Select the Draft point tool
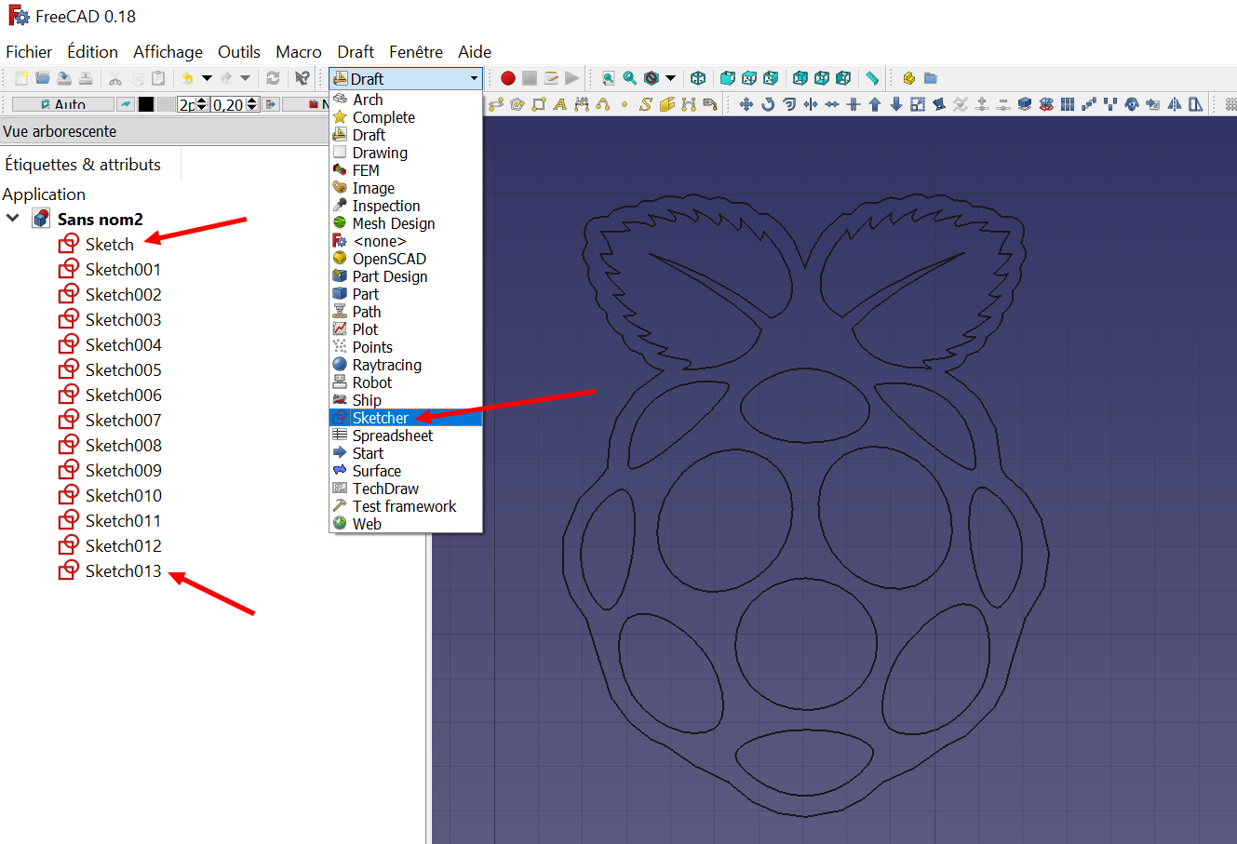 (625, 104)
